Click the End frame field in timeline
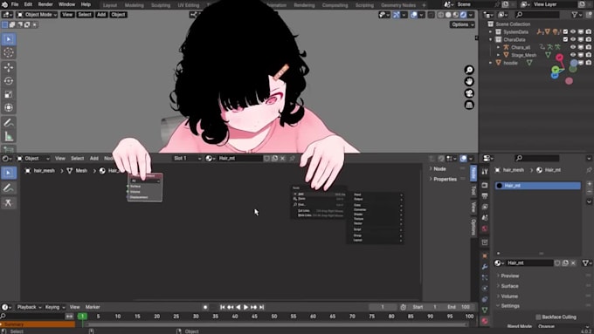The height and width of the screenshot is (334, 594). point(459,307)
